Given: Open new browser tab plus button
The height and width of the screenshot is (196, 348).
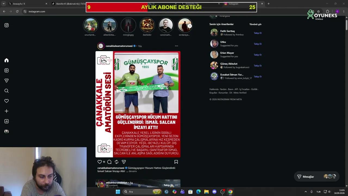Looking at the screenshot, I should point(269,4).
